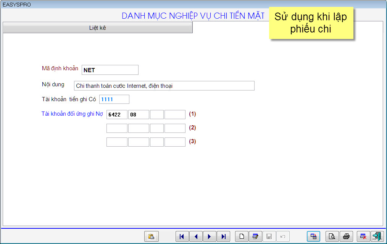387x244 pixels.
Task: Click first account box in row (3)
Action: click(117, 142)
